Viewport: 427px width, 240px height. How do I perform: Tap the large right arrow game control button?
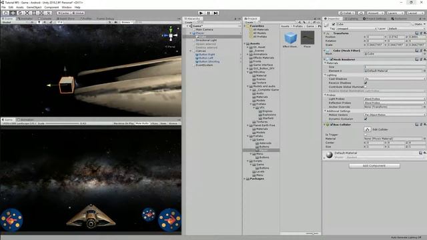pos(169,219)
